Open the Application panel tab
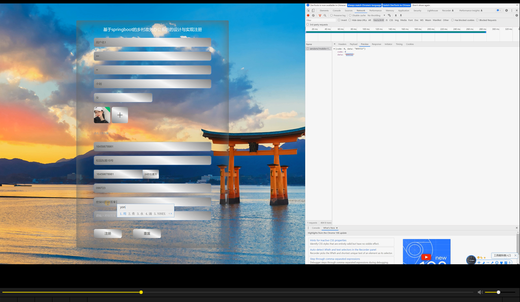Viewport: 520px width, 302px height. [404, 11]
